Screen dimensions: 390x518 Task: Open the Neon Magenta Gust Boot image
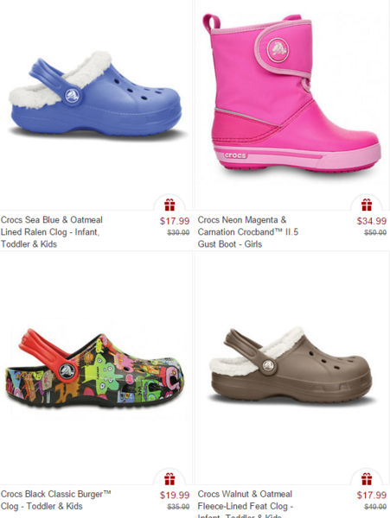(x=291, y=92)
